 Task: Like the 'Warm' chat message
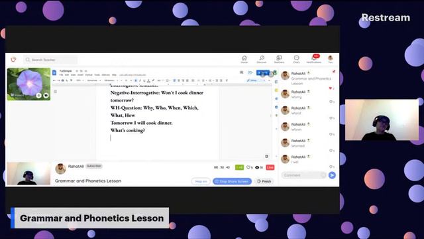332,134
